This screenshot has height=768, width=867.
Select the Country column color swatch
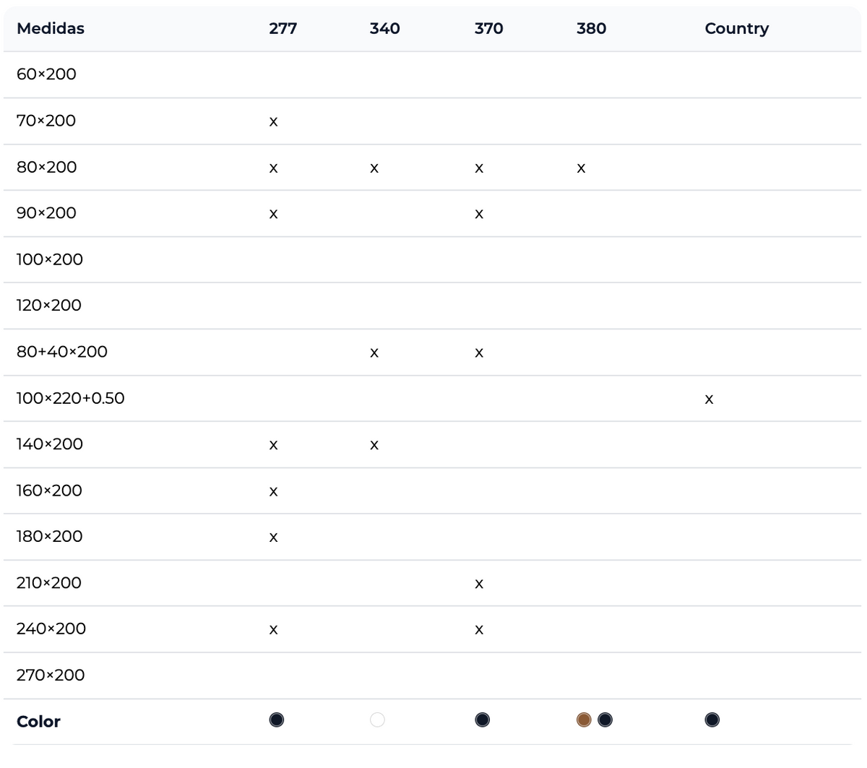click(712, 720)
